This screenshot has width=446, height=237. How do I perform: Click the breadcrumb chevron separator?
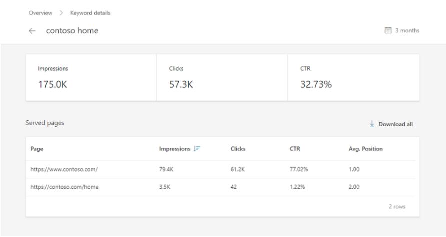tap(61, 13)
